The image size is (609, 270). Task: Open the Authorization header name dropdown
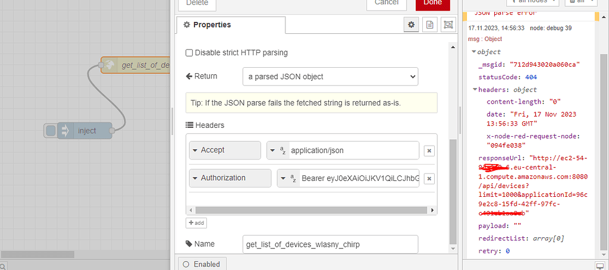coord(230,178)
